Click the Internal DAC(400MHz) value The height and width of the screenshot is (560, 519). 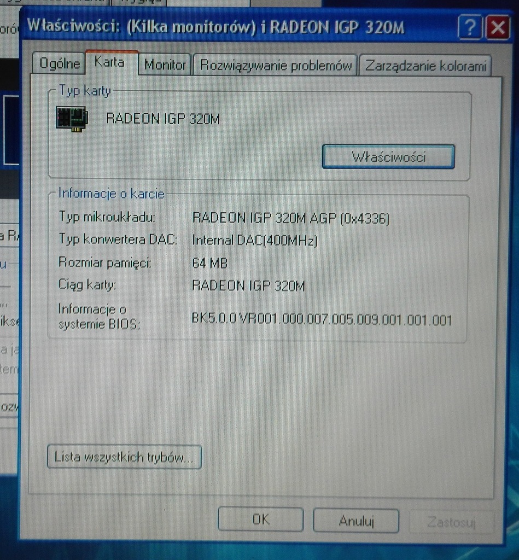coord(255,241)
